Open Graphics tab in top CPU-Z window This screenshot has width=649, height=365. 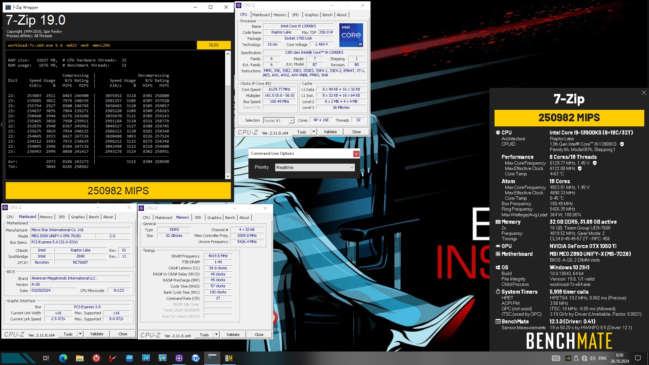click(x=311, y=15)
